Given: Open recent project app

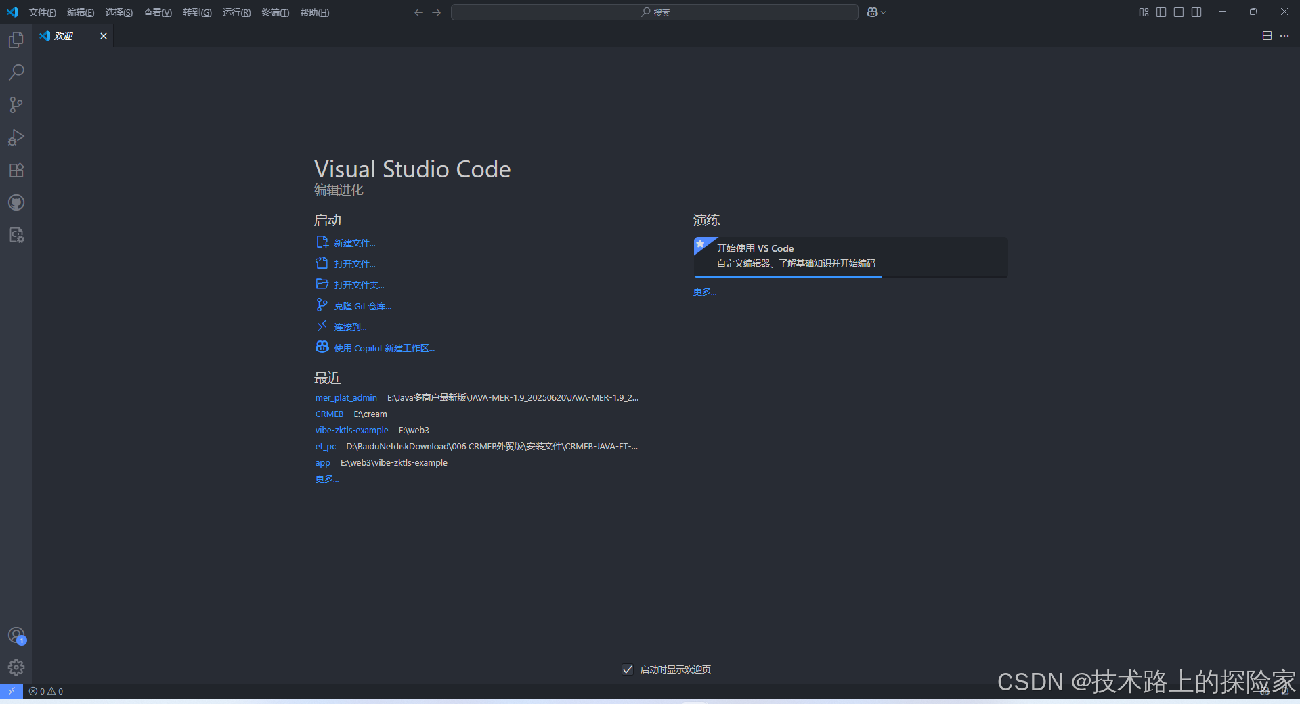Looking at the screenshot, I should [x=322, y=463].
